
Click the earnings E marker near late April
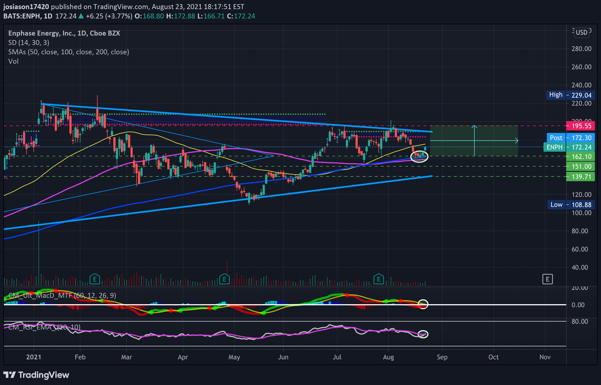(x=224, y=279)
